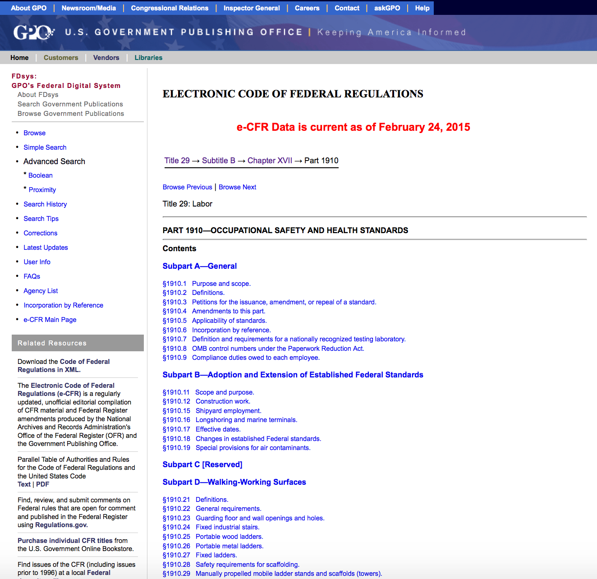Open §1910.16 Longshoring and marine terminals
The width and height of the screenshot is (597, 579).
[230, 420]
